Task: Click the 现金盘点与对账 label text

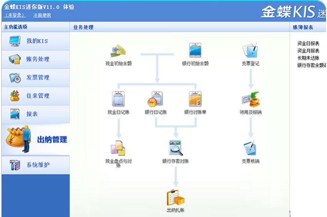Action: 118,163
